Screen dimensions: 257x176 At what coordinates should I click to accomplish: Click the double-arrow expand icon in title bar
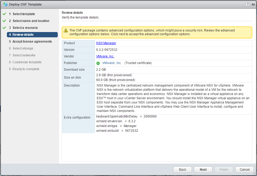click(x=253, y=4)
